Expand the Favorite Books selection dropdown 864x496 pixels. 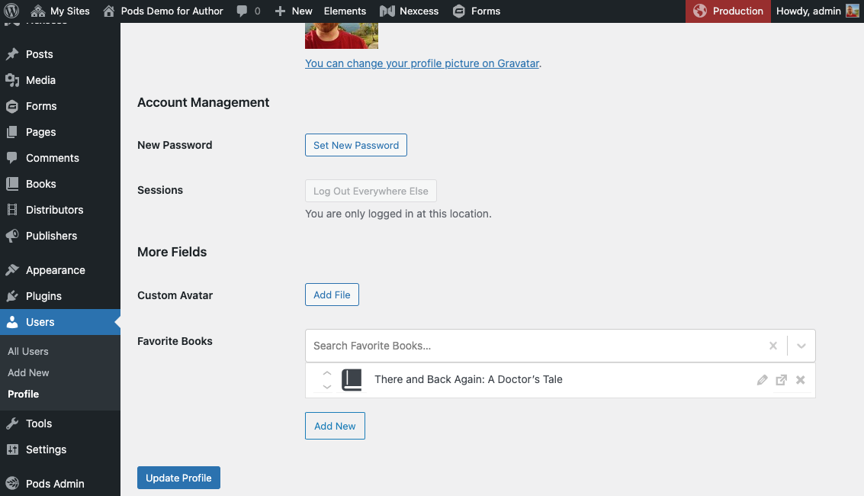click(801, 345)
